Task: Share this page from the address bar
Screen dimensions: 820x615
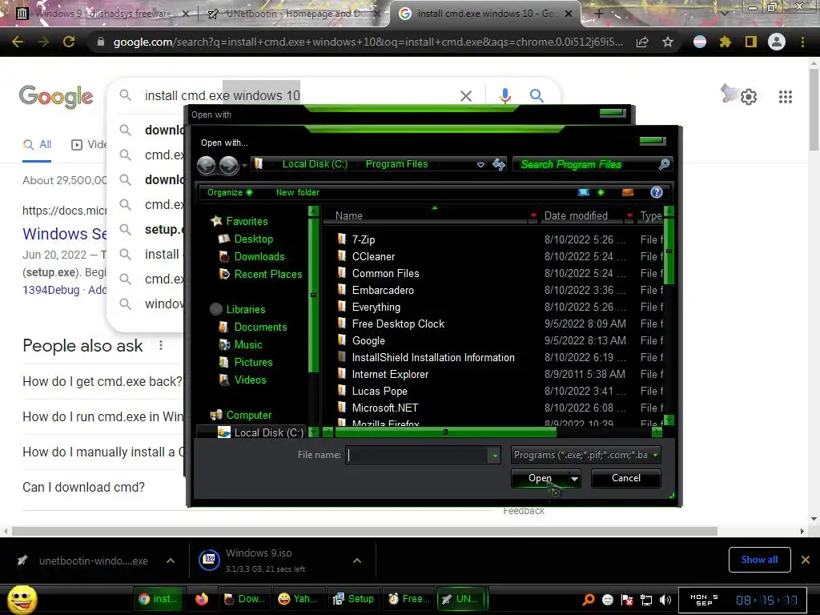Action: pyautogui.click(x=642, y=42)
